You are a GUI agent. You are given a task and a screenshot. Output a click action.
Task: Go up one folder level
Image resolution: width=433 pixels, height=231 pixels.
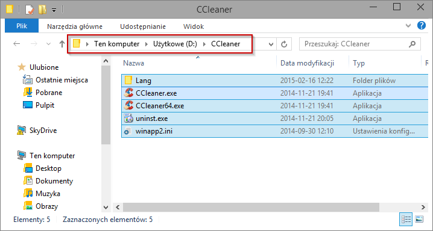tap(62, 44)
